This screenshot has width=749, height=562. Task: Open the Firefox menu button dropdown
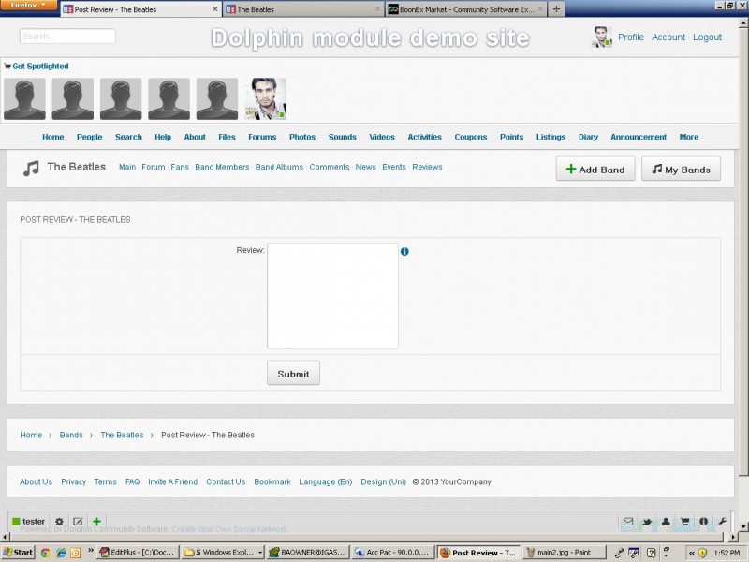click(28, 6)
